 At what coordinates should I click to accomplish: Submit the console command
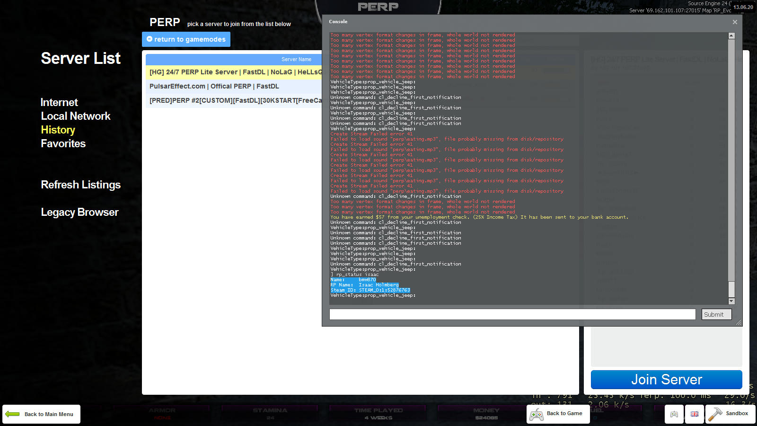[x=716, y=314]
